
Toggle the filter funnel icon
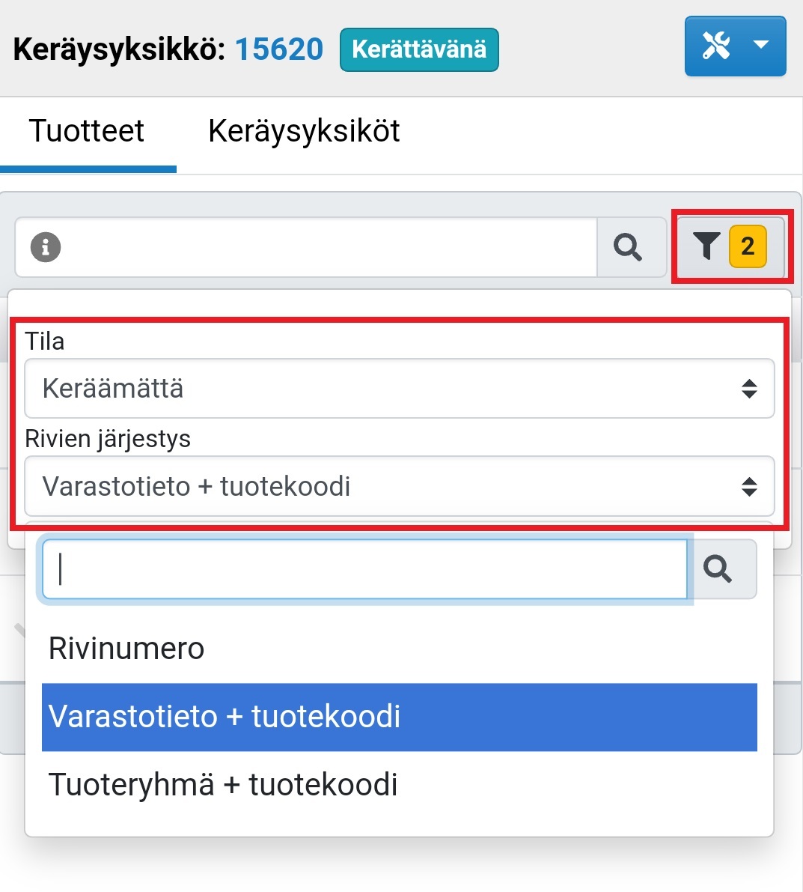[x=706, y=246]
